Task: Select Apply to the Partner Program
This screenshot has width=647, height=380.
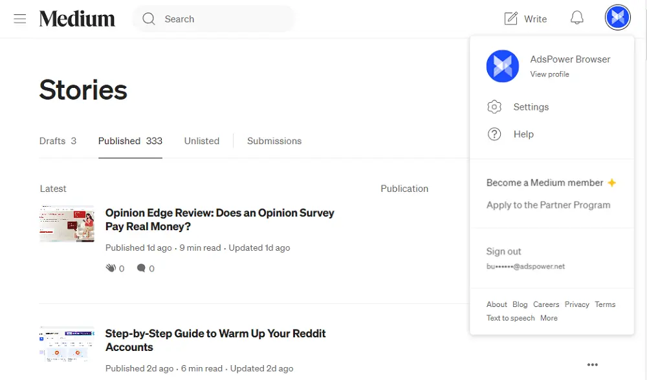Action: [x=548, y=205]
